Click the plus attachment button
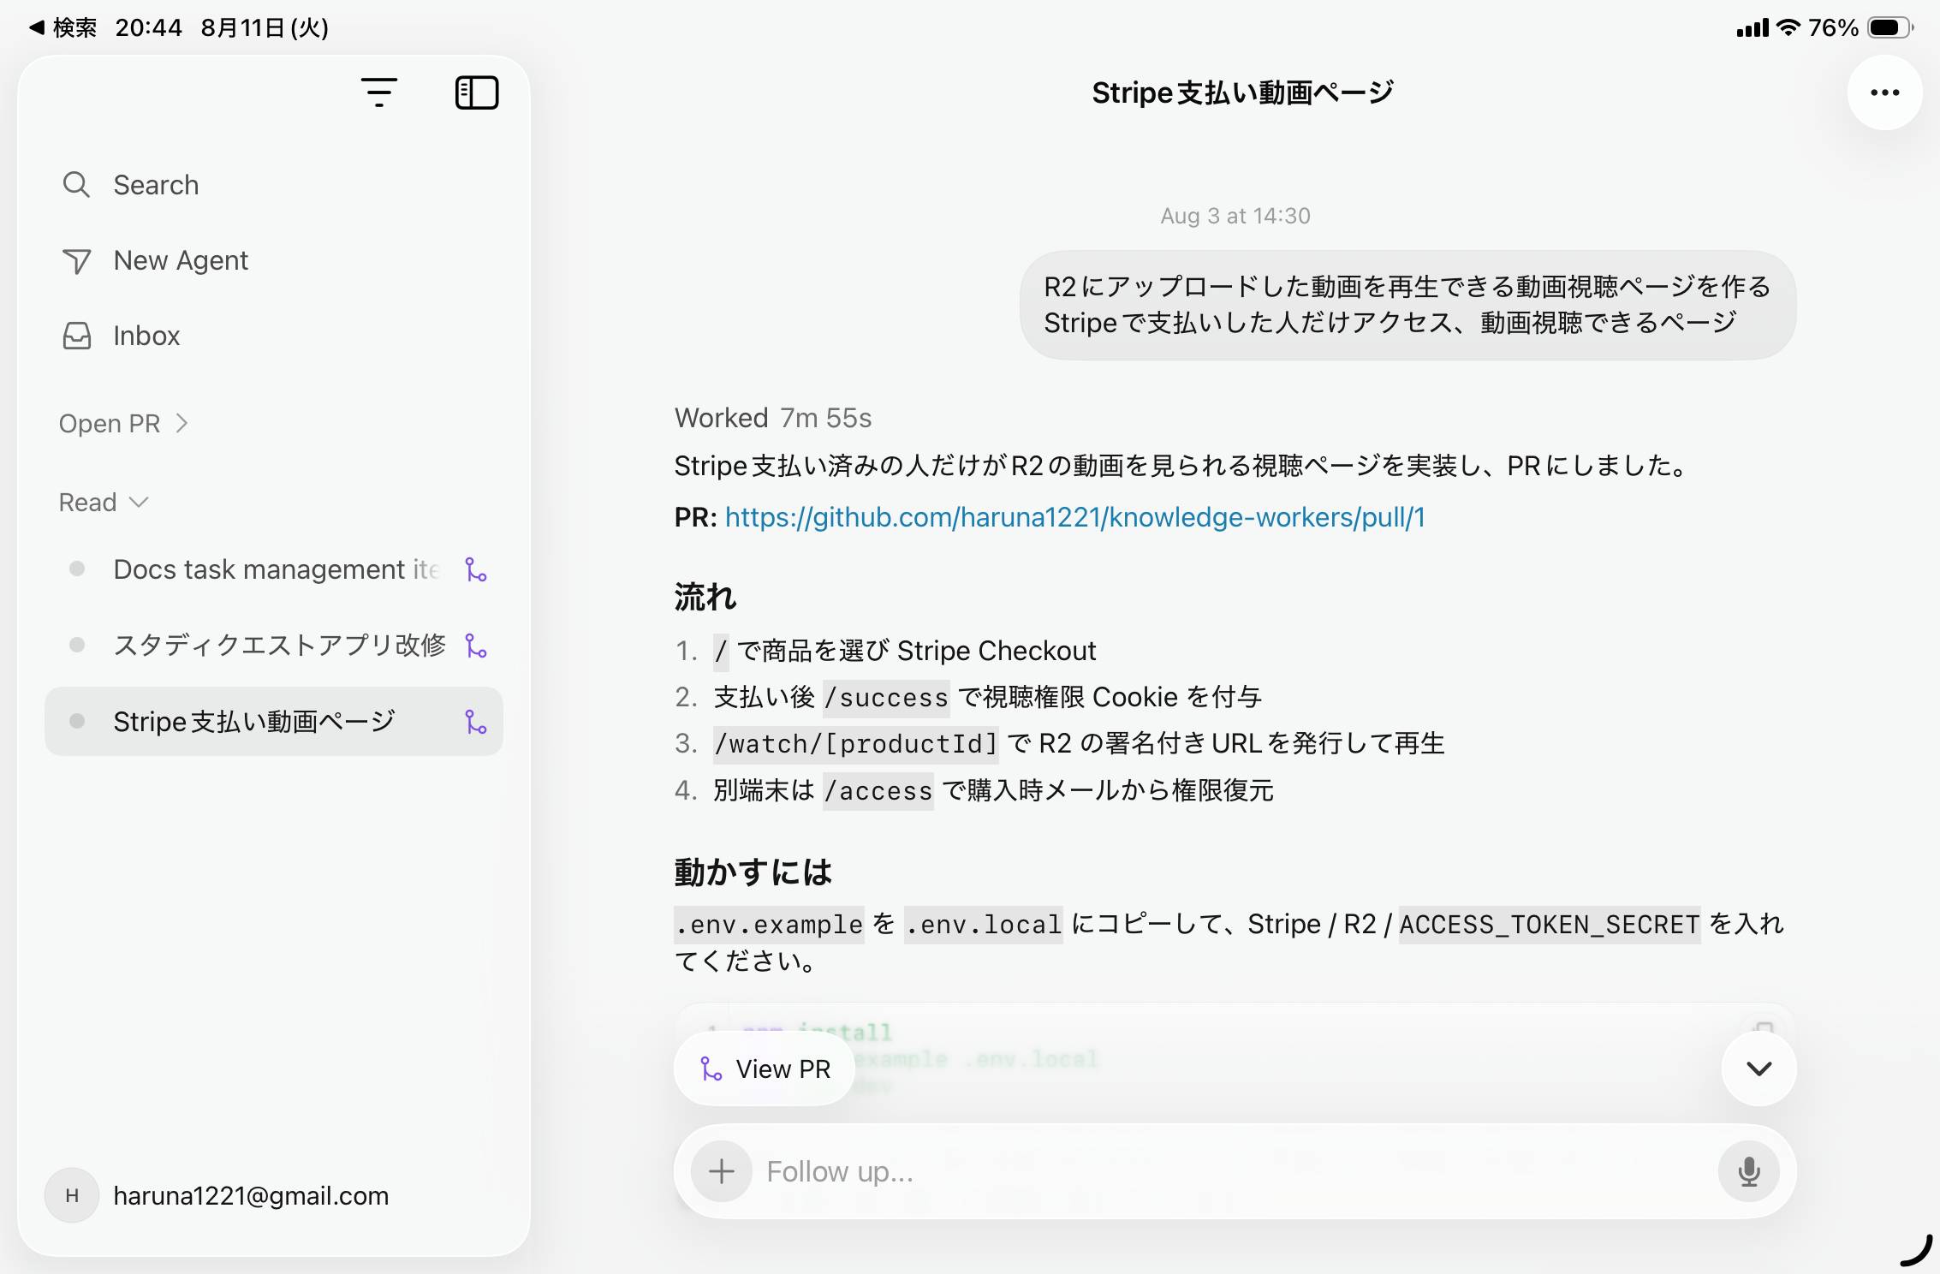 click(x=722, y=1171)
